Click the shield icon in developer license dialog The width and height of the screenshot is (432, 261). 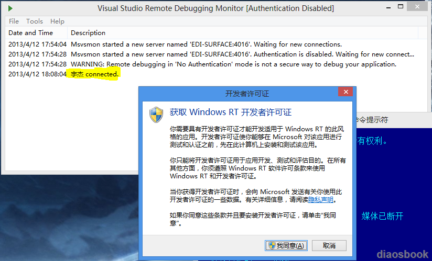pyautogui.click(x=156, y=115)
